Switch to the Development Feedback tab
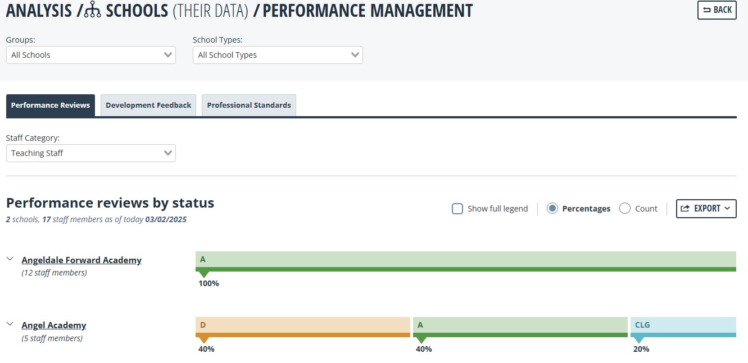Image resolution: width=748 pixels, height=363 pixels. tap(148, 105)
